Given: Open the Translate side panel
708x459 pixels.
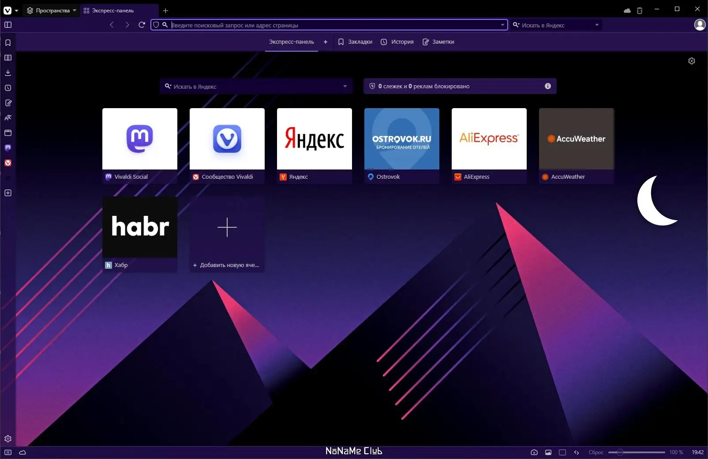Looking at the screenshot, I should tap(8, 118).
